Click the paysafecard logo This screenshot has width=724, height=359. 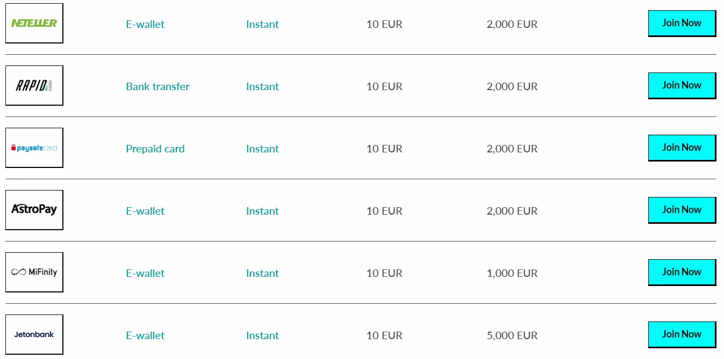tap(34, 148)
